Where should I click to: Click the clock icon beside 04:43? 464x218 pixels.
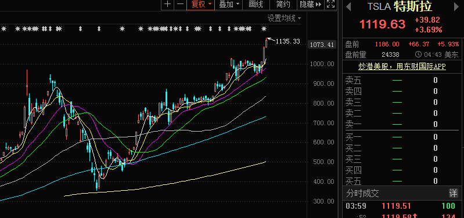(418, 54)
